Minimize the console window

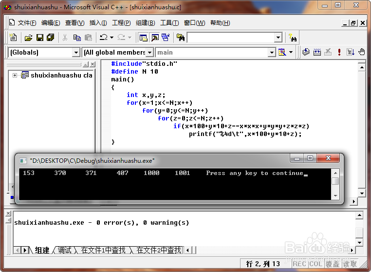[x=297, y=158]
